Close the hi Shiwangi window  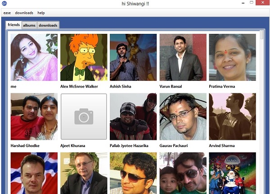click(263, 3)
